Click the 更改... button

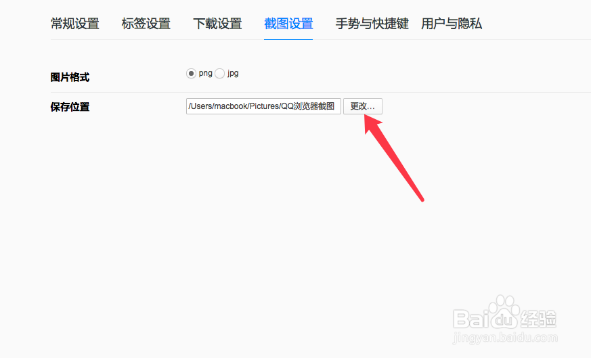coord(363,106)
